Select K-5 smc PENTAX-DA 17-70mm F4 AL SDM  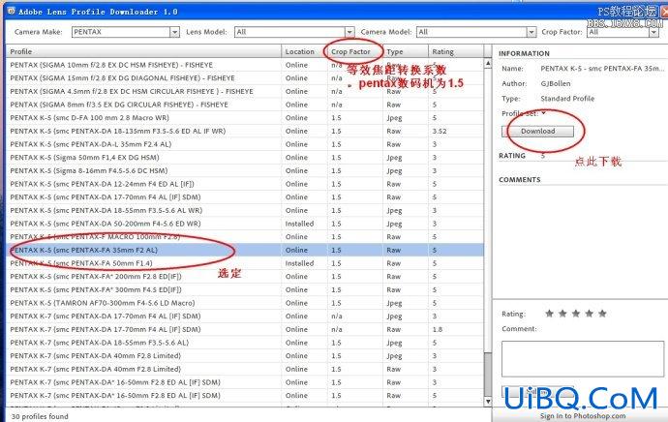[x=245, y=196]
